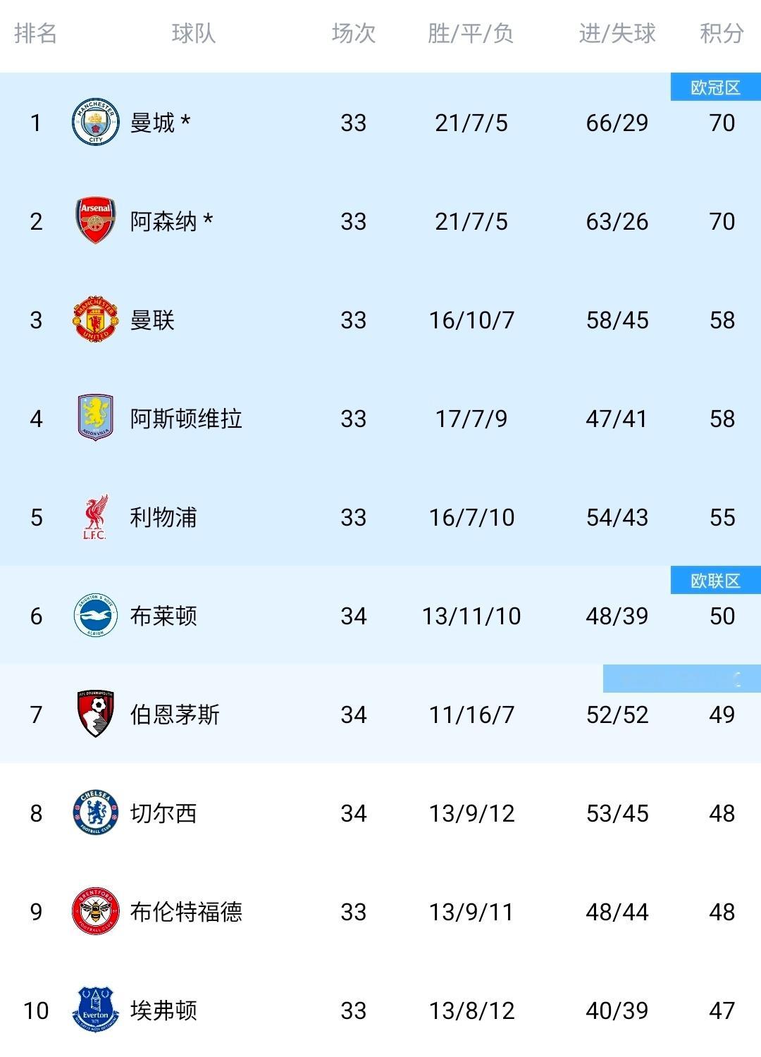761x1057 pixels.
Task: Select the Everton club crest
Action: coord(95,1010)
